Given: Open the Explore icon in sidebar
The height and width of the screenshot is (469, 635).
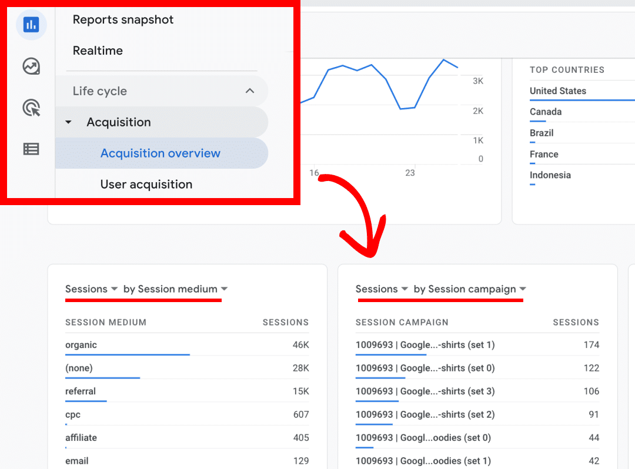Looking at the screenshot, I should tap(31, 66).
